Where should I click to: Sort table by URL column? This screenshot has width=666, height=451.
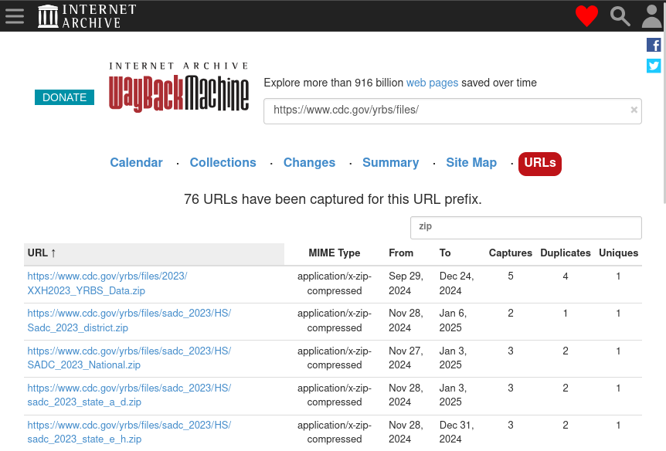[42, 253]
